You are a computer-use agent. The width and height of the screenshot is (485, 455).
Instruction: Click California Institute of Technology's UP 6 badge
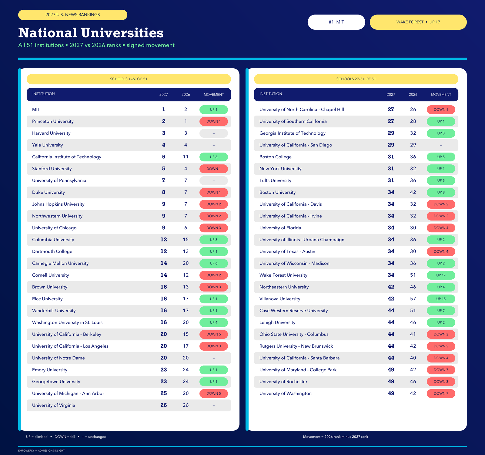click(214, 157)
